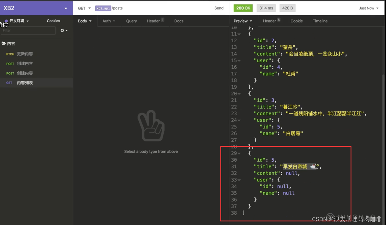Click "Select a body type from above" text
386x225 pixels.
151,151
